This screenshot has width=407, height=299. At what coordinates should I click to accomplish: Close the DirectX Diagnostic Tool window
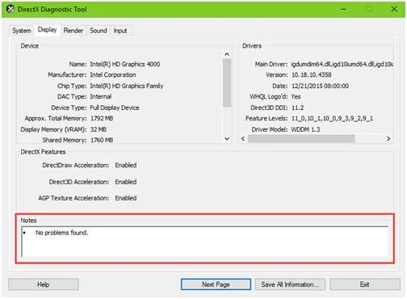394,9
